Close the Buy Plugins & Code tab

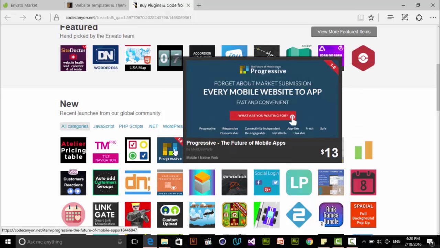[x=188, y=5]
